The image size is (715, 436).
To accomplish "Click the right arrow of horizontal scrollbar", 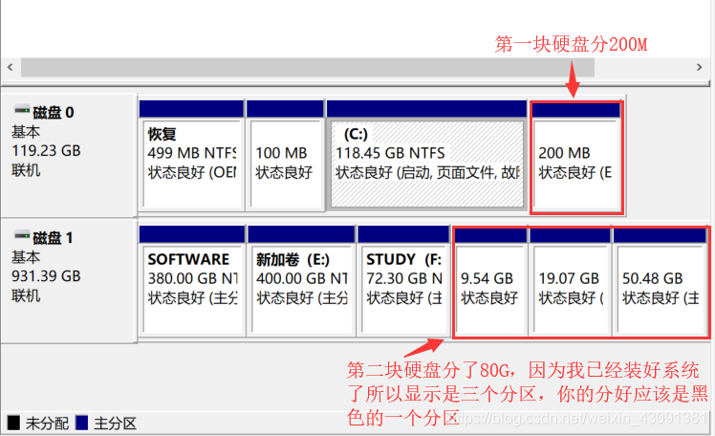I will coord(700,68).
